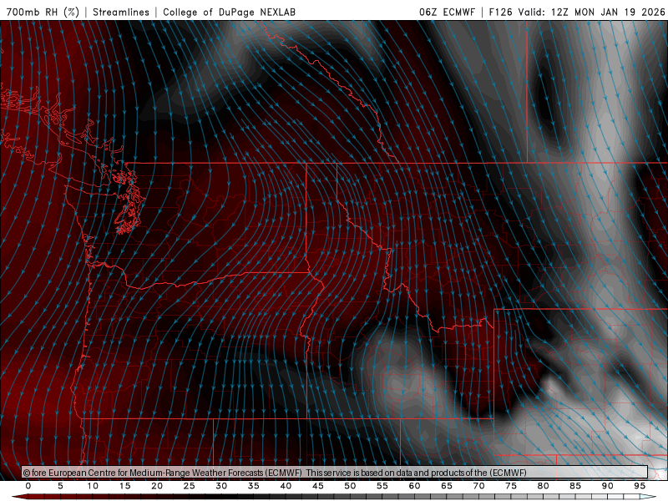Click the 80 value on the RH scale
Screen dimensions: 668x501
543,486
